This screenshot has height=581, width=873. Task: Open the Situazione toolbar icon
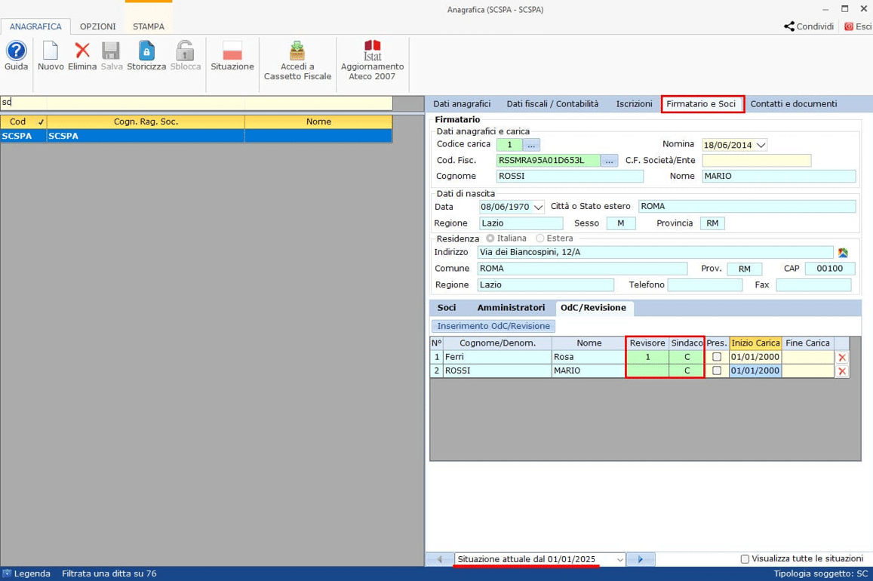[232, 51]
